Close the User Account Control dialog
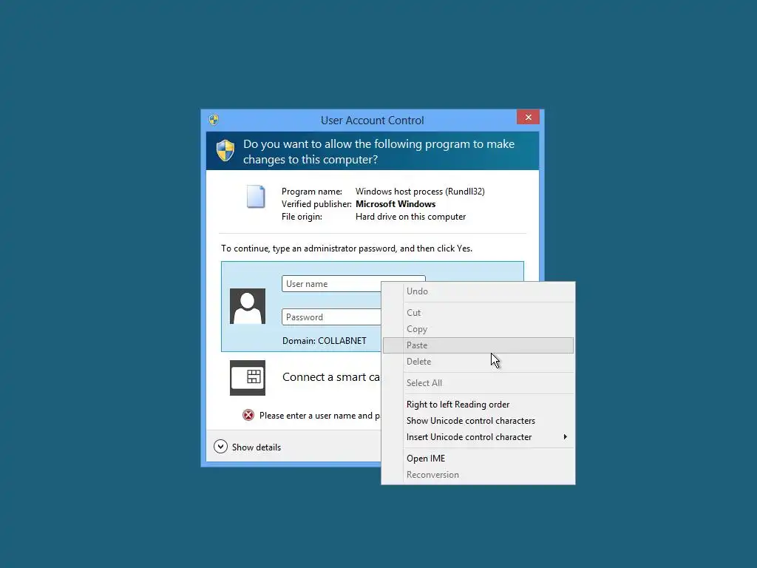 coord(528,117)
